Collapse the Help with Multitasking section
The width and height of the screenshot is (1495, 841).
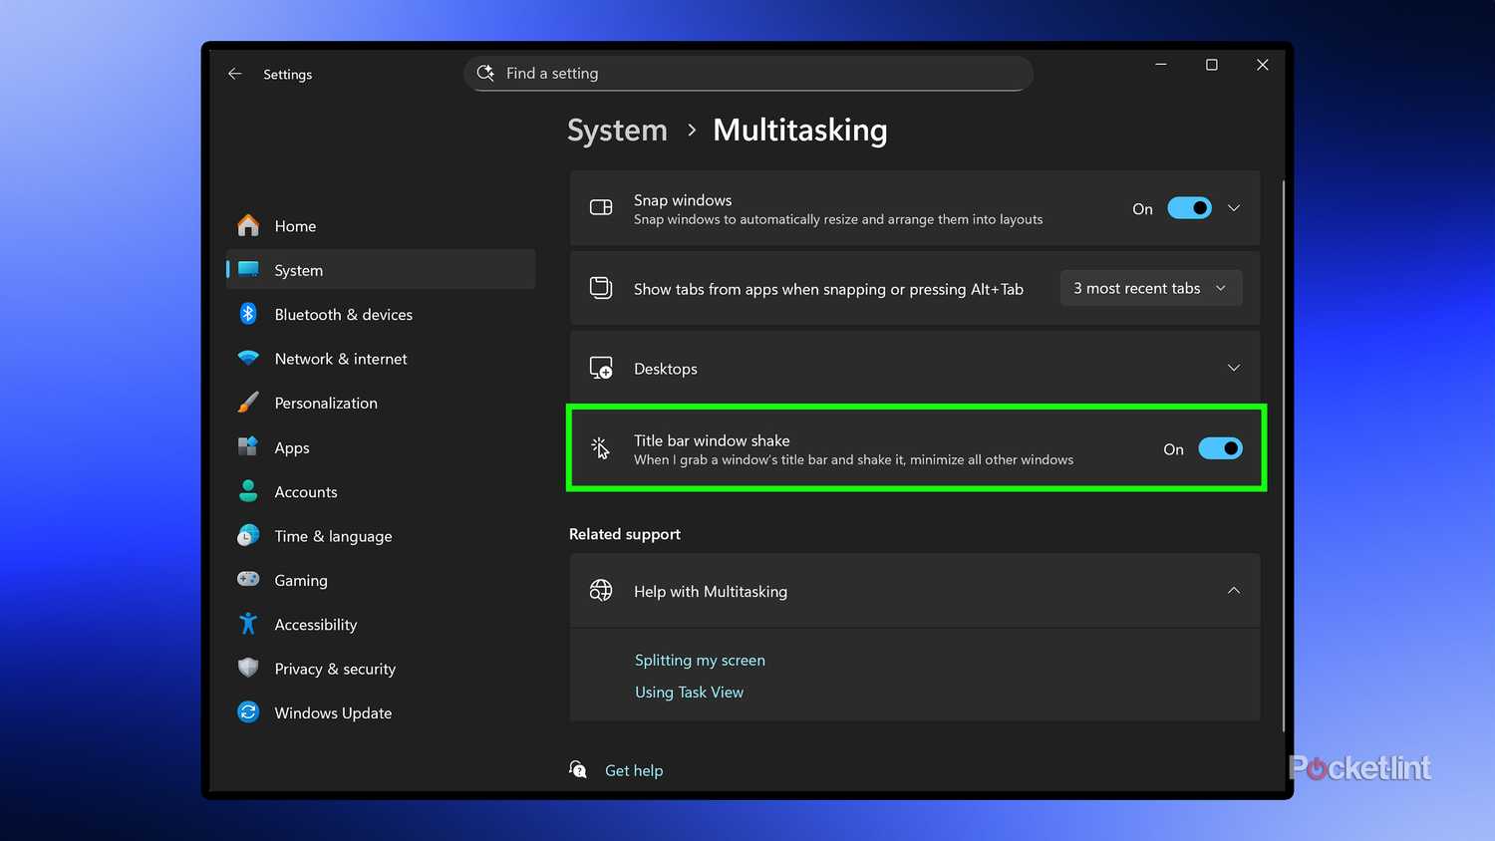click(1234, 590)
